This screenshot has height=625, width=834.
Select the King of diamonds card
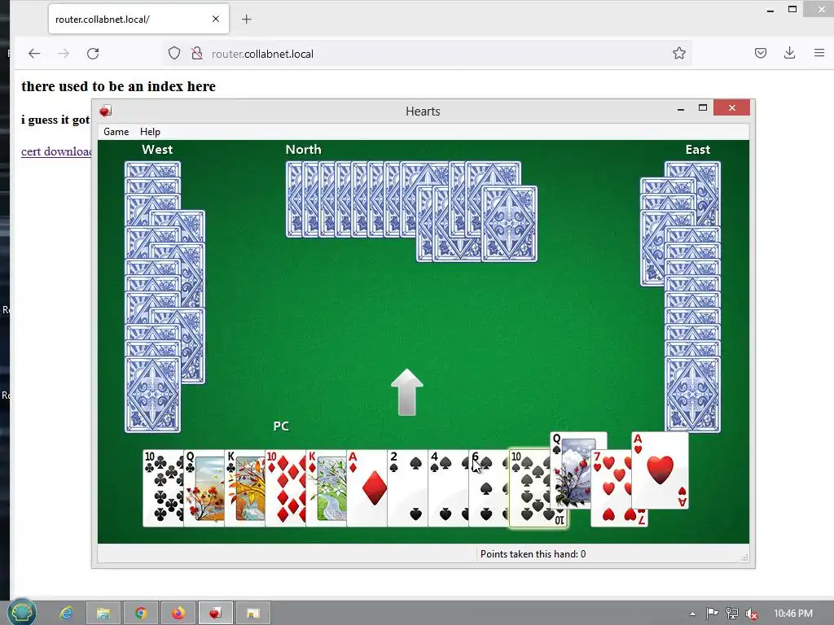[x=326, y=488]
